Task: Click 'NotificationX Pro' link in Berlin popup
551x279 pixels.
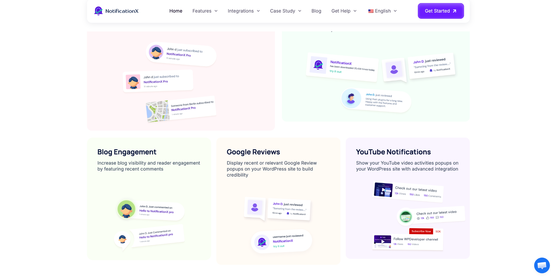Action: click(x=183, y=109)
